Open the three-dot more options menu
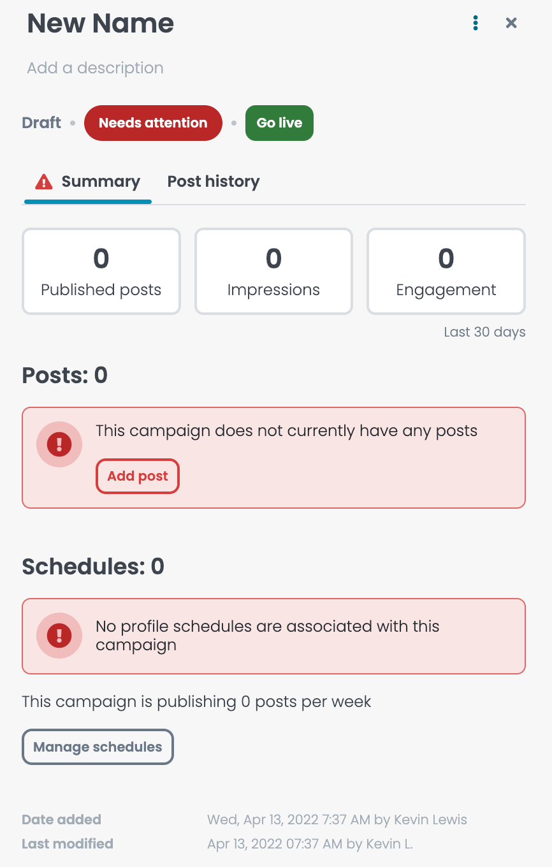Screen dimensions: 552x867 (476, 23)
